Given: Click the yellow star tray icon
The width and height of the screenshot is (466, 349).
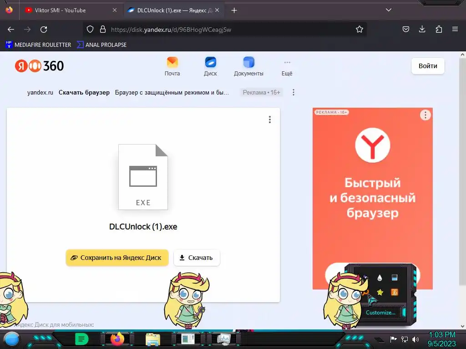Looking at the screenshot, I should tap(380, 292).
